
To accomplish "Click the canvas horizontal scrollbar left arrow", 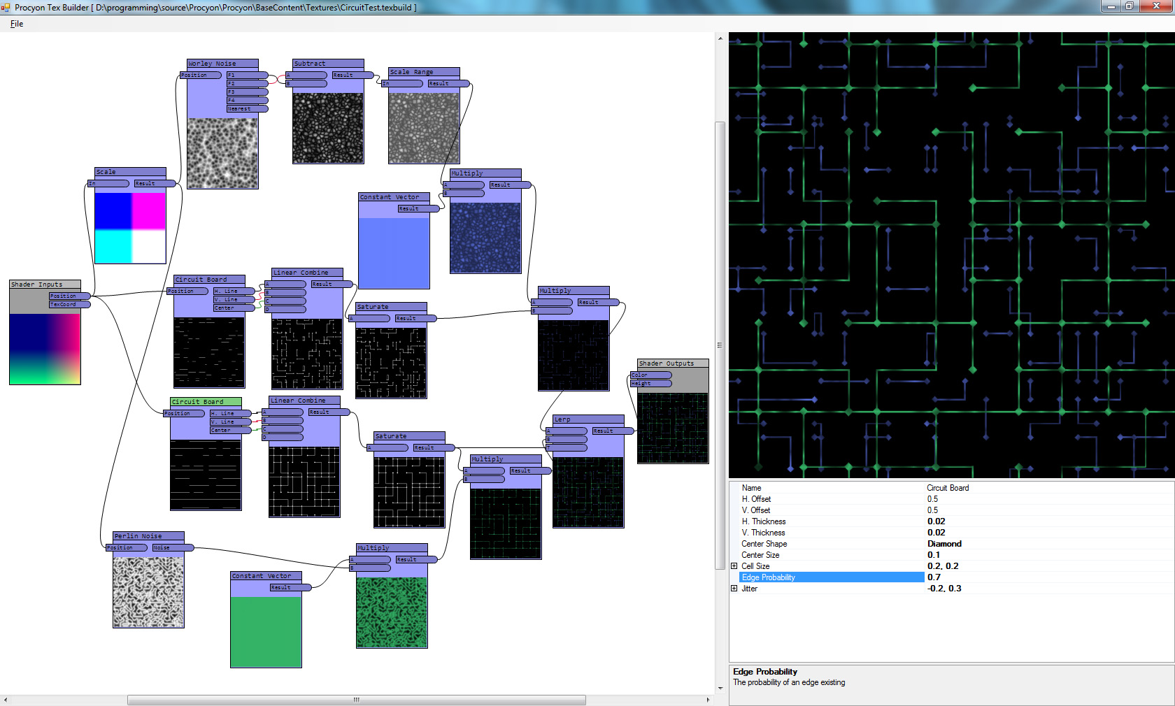I will click(x=6, y=700).
